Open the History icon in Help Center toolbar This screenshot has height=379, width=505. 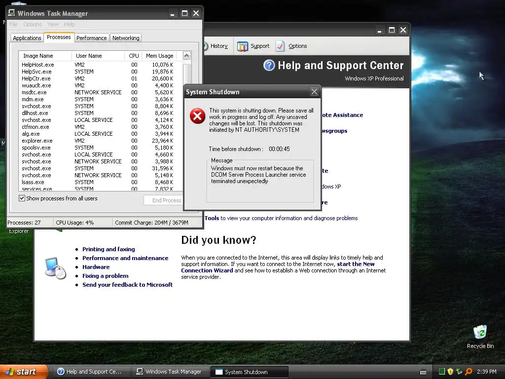[x=206, y=46]
